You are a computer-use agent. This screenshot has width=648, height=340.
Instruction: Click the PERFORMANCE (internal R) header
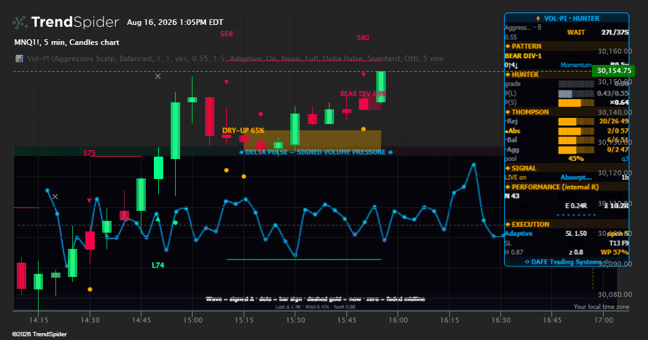click(555, 187)
